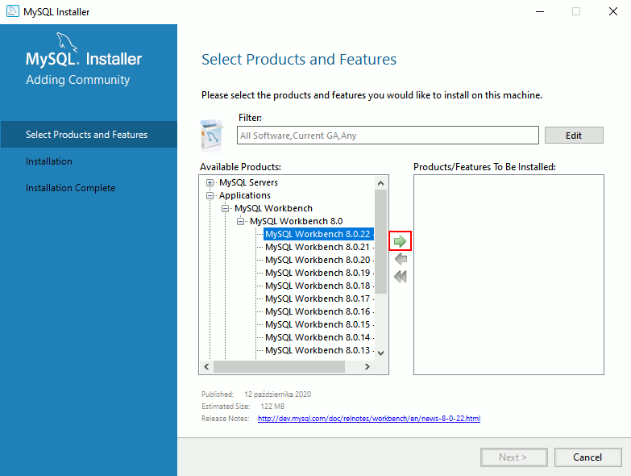
Task: Collapse the MySQL Workbench 8.0 node
Action: 240,221
